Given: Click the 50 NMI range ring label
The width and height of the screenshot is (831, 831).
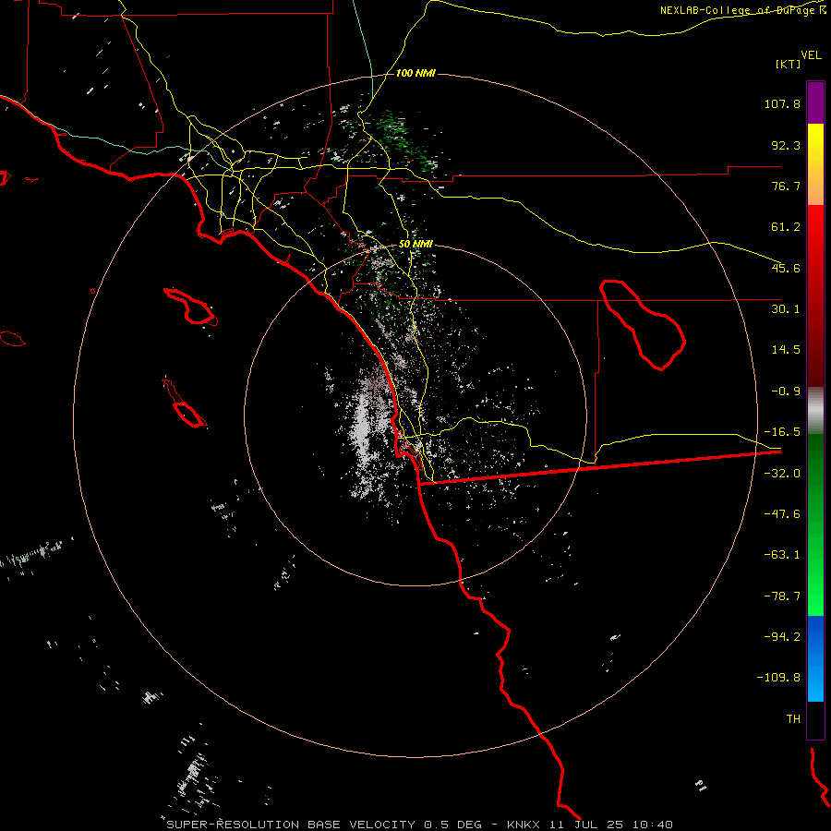Looking at the screenshot, I should click(x=415, y=244).
